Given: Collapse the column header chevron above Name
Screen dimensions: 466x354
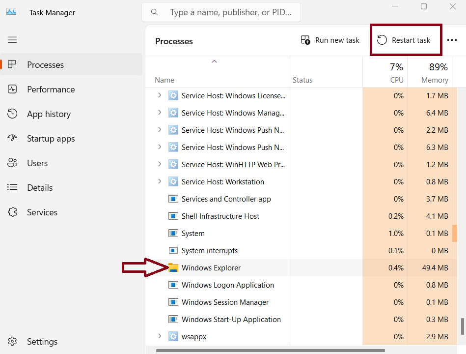Looking at the screenshot, I should 214,62.
